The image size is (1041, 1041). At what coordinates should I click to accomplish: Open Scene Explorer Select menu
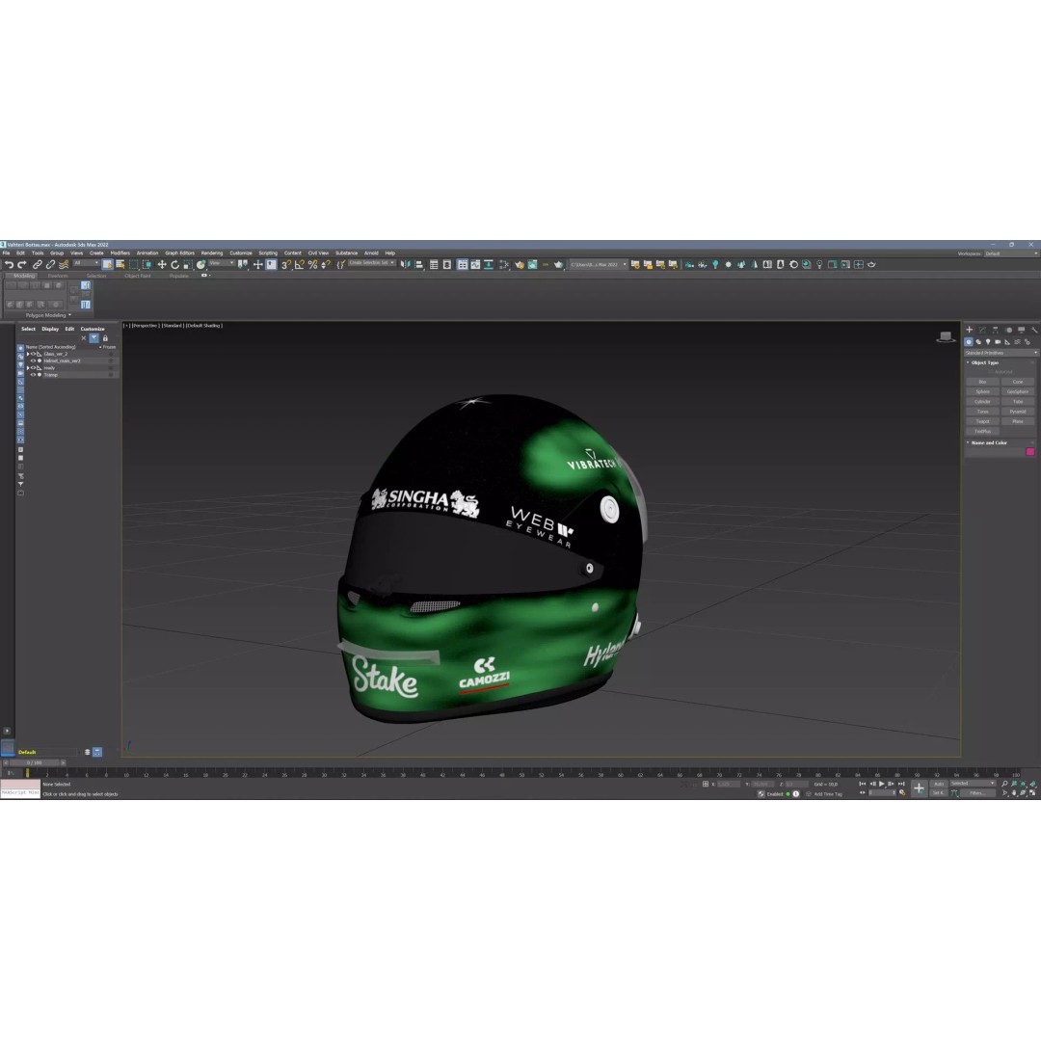point(28,329)
